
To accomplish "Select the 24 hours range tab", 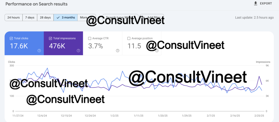I will point(14,18).
